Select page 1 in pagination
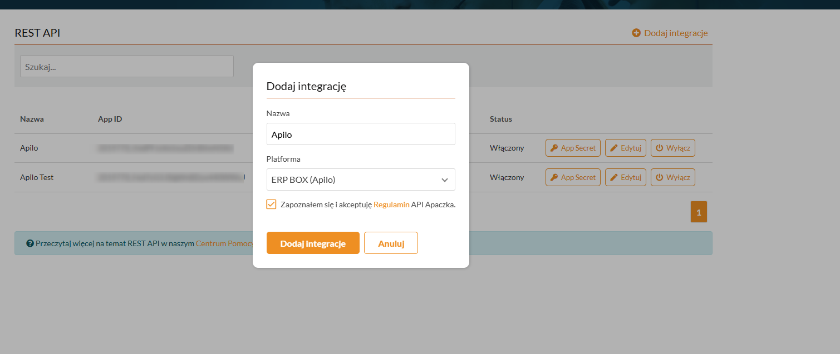The image size is (840, 354). [x=699, y=212]
